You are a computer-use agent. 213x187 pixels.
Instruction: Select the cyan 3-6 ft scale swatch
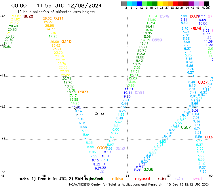[129, 3]
